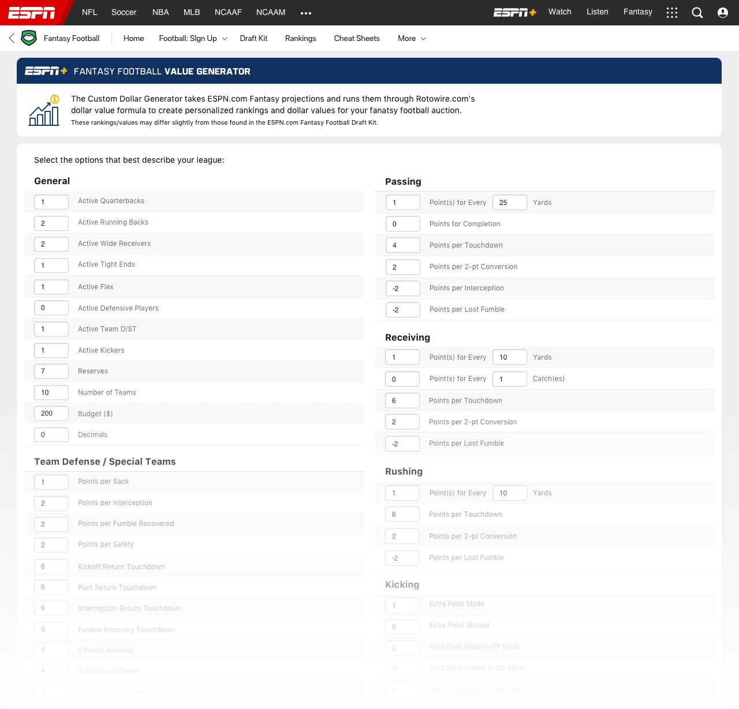Image resolution: width=739 pixels, height=709 pixels.
Task: Edit the Number of Teams field
Action: tap(51, 393)
